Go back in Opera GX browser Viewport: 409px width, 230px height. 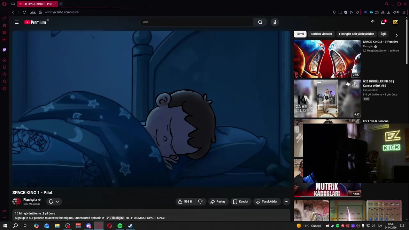pyautogui.click(x=13, y=12)
